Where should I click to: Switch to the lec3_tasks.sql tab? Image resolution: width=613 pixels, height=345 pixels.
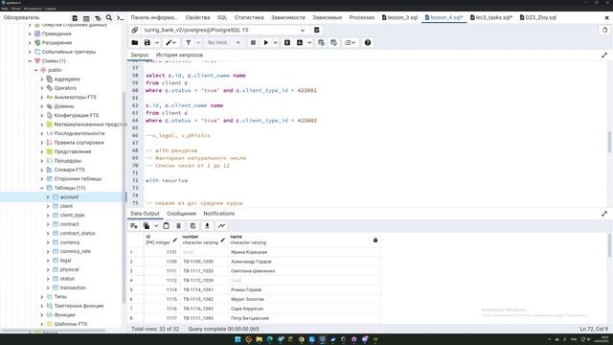[491, 17]
